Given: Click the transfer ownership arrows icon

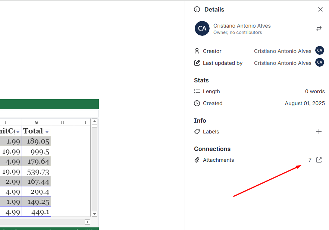Looking at the screenshot, I should click(x=319, y=29).
